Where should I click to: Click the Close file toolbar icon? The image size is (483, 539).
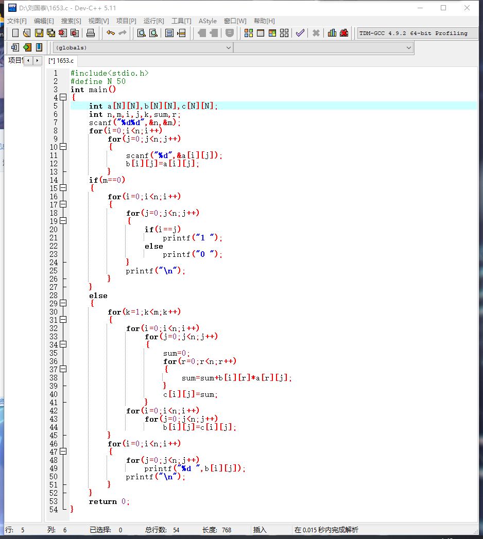tap(63, 33)
